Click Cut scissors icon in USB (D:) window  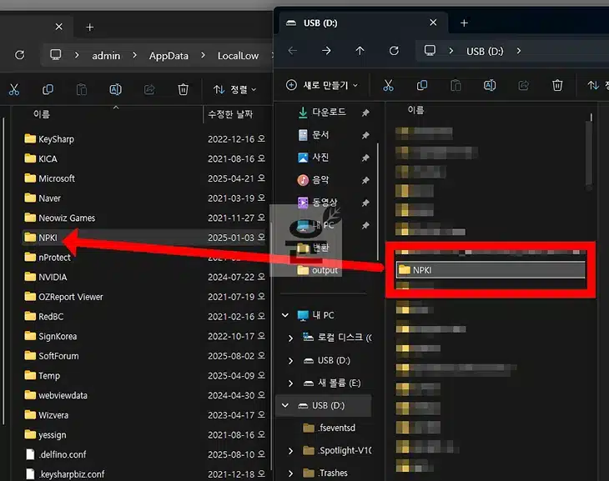click(388, 85)
